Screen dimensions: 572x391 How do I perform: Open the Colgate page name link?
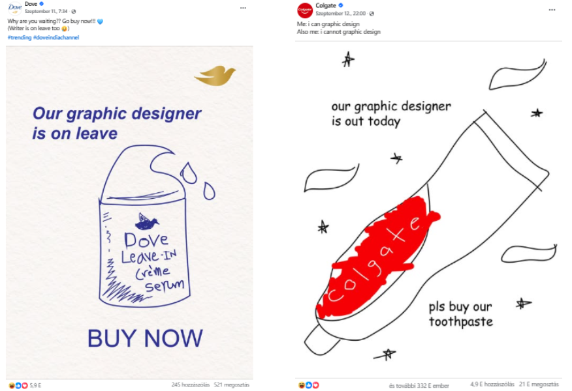click(x=326, y=5)
